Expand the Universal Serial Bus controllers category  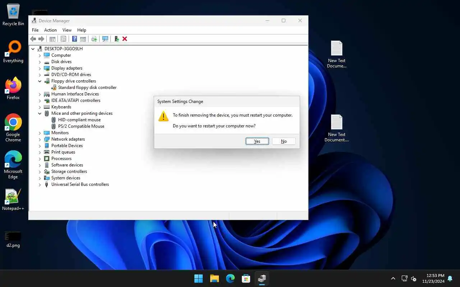(x=40, y=184)
